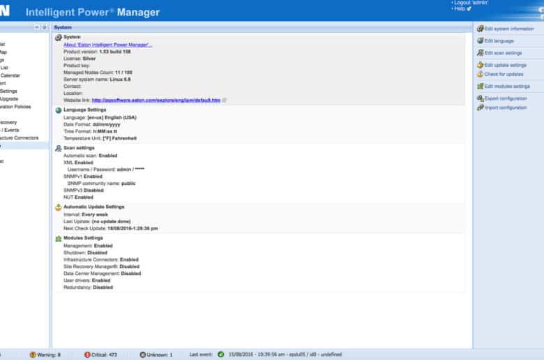
Task: Click 'Management: Enabled' in Modules Settings
Action: coord(88,246)
